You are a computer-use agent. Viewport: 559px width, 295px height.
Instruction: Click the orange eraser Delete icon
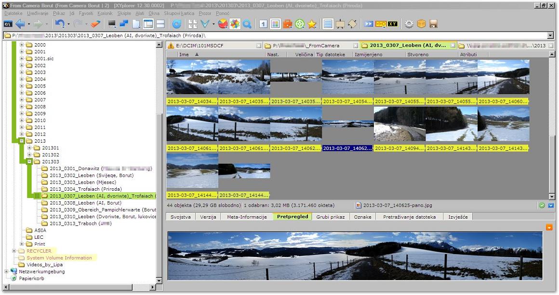(x=96, y=24)
